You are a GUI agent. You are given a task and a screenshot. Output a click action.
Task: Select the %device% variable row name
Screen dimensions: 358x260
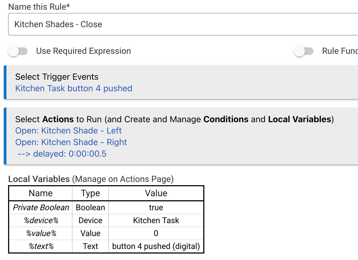click(x=41, y=220)
